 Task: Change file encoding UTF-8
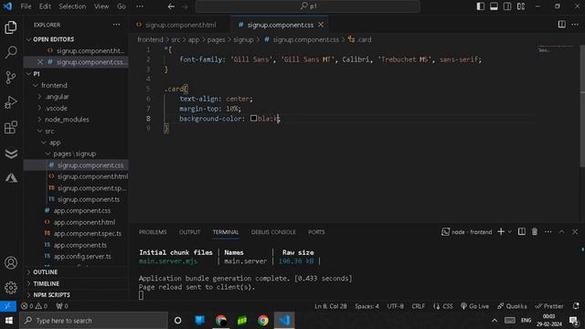click(x=395, y=306)
